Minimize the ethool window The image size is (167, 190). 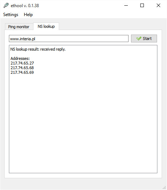point(126,5)
